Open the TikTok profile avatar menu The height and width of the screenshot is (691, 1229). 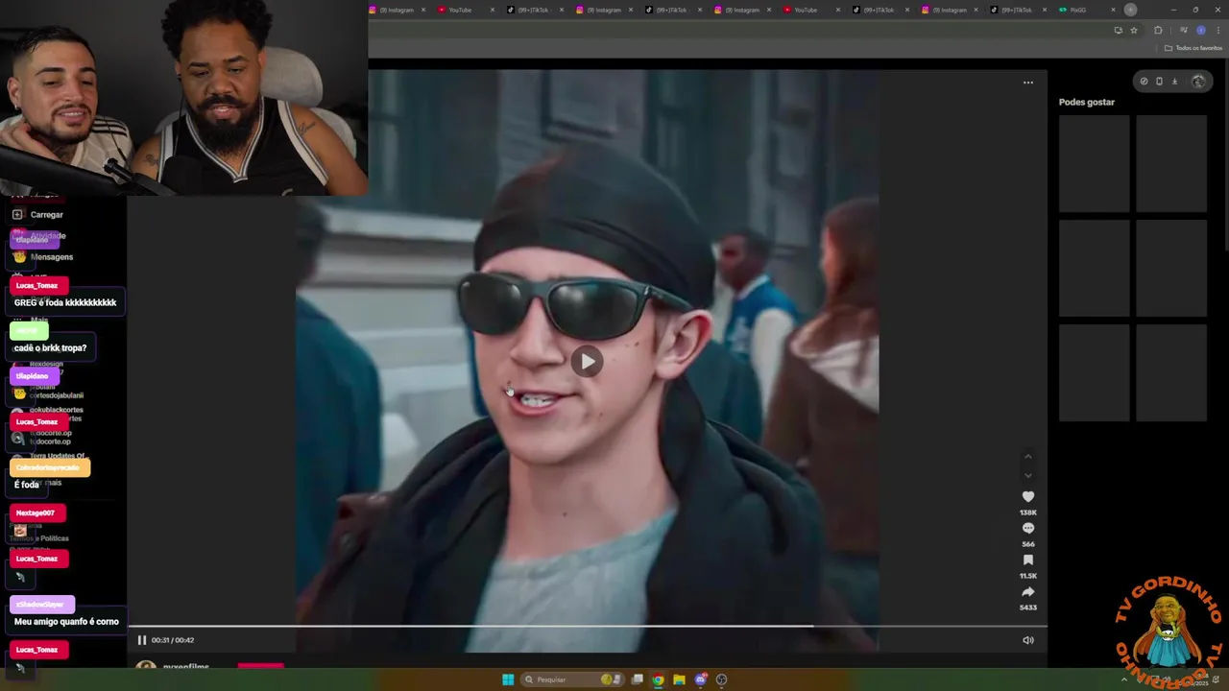click(x=1198, y=82)
